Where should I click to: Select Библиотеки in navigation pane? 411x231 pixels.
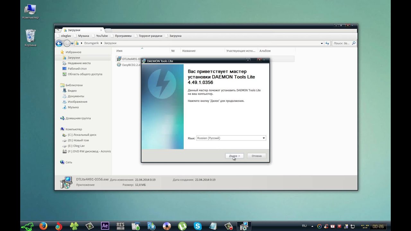(74, 85)
